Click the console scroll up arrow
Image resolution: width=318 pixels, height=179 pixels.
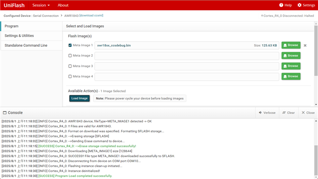316,121
